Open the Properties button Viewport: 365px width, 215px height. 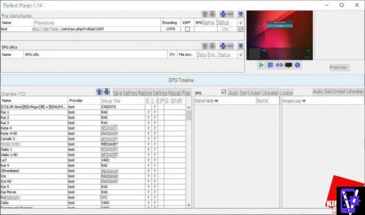[x=340, y=67]
